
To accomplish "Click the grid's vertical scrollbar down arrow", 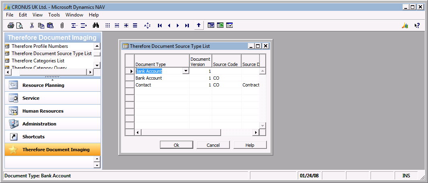I will (262, 125).
